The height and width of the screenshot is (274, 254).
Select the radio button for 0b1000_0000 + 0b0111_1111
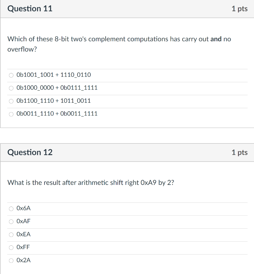pos(11,88)
